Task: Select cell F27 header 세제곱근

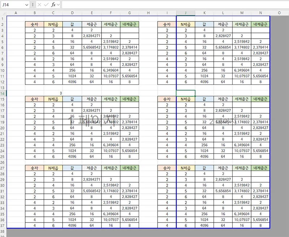Action: coord(111,168)
